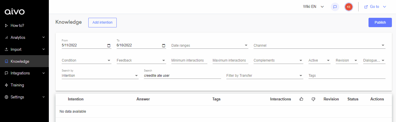This screenshot has height=122, width=396.
Task: Expand the Integrations sidebar menu
Action: click(x=44, y=73)
